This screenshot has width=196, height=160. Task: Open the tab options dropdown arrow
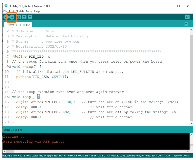tap(186, 24)
